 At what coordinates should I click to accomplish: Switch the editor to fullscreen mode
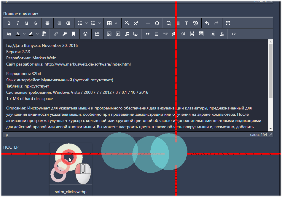(x=228, y=23)
